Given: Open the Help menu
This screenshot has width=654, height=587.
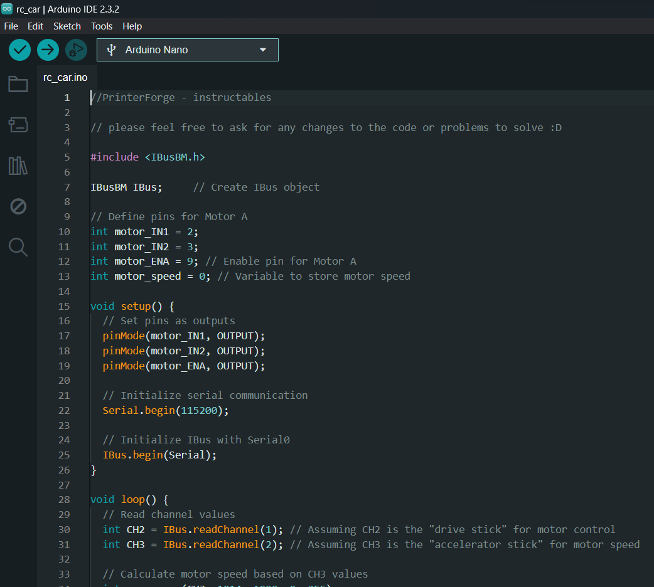Looking at the screenshot, I should click(132, 26).
